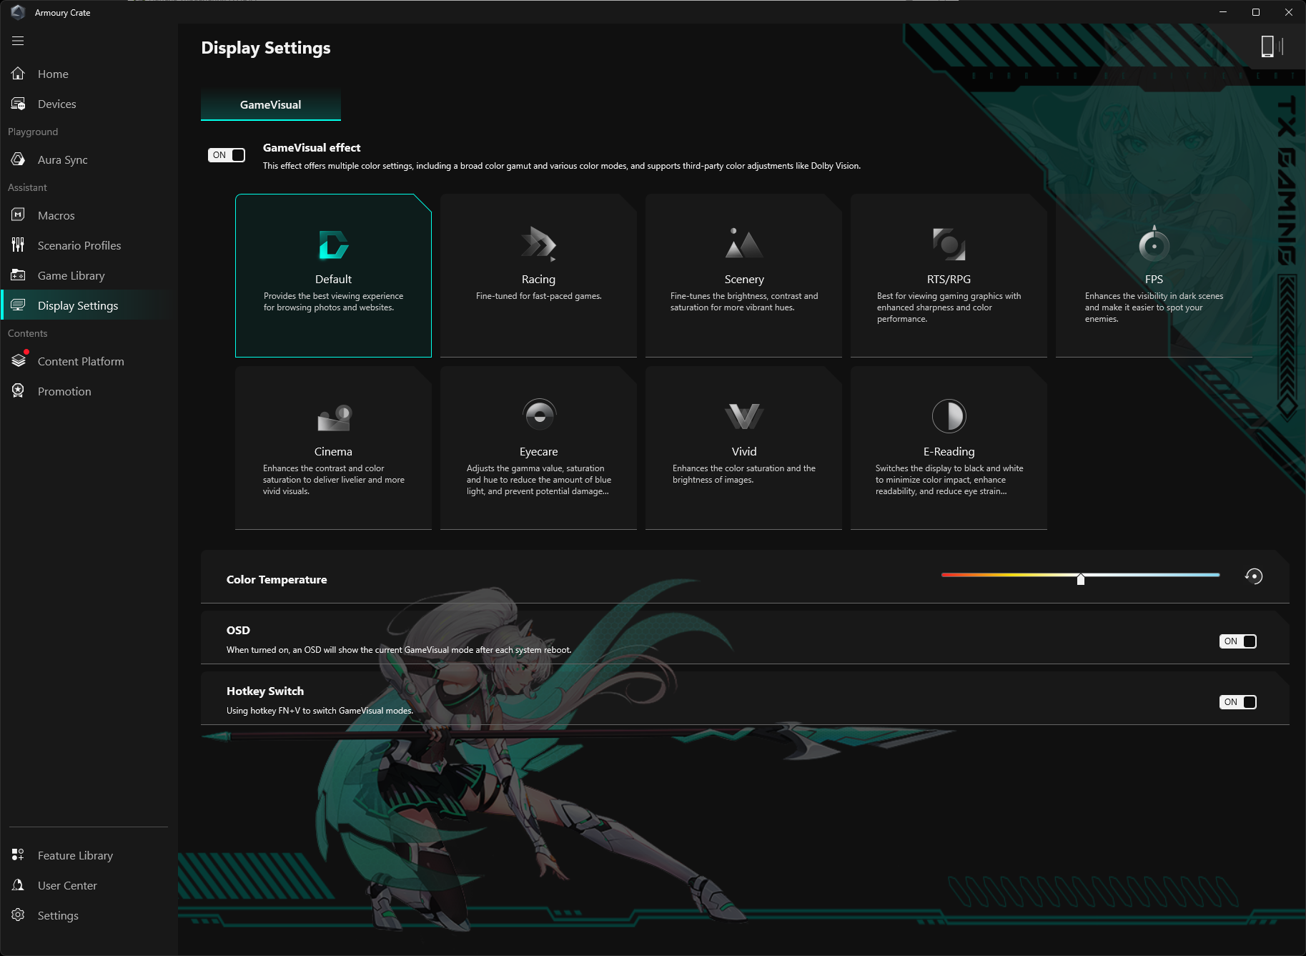Maximize the Armoury Crate window
The width and height of the screenshot is (1306, 956).
(x=1256, y=12)
